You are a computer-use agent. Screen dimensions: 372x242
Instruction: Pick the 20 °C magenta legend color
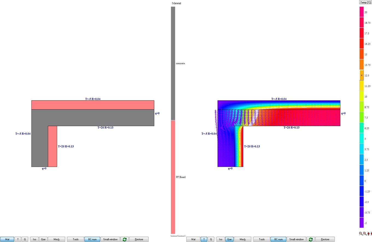(x=362, y=12)
